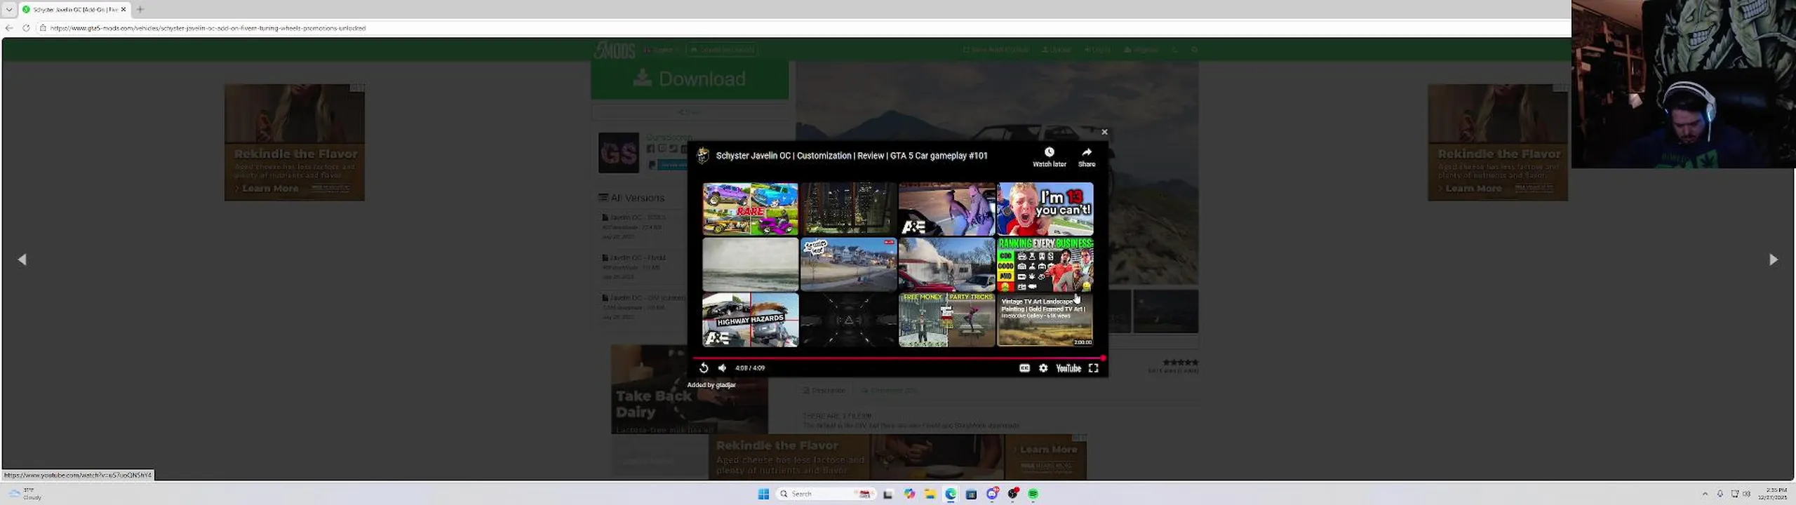Screen dimensions: 1796x505
Task: Open the A&E police arrest suggested video
Action: coord(946,209)
